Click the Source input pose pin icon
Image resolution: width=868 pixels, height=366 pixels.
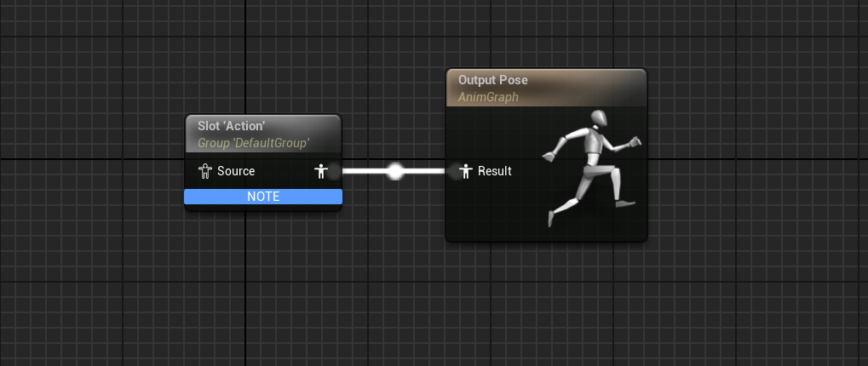click(204, 171)
